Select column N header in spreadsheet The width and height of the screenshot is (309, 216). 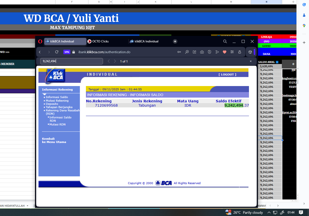(x=266, y=2)
